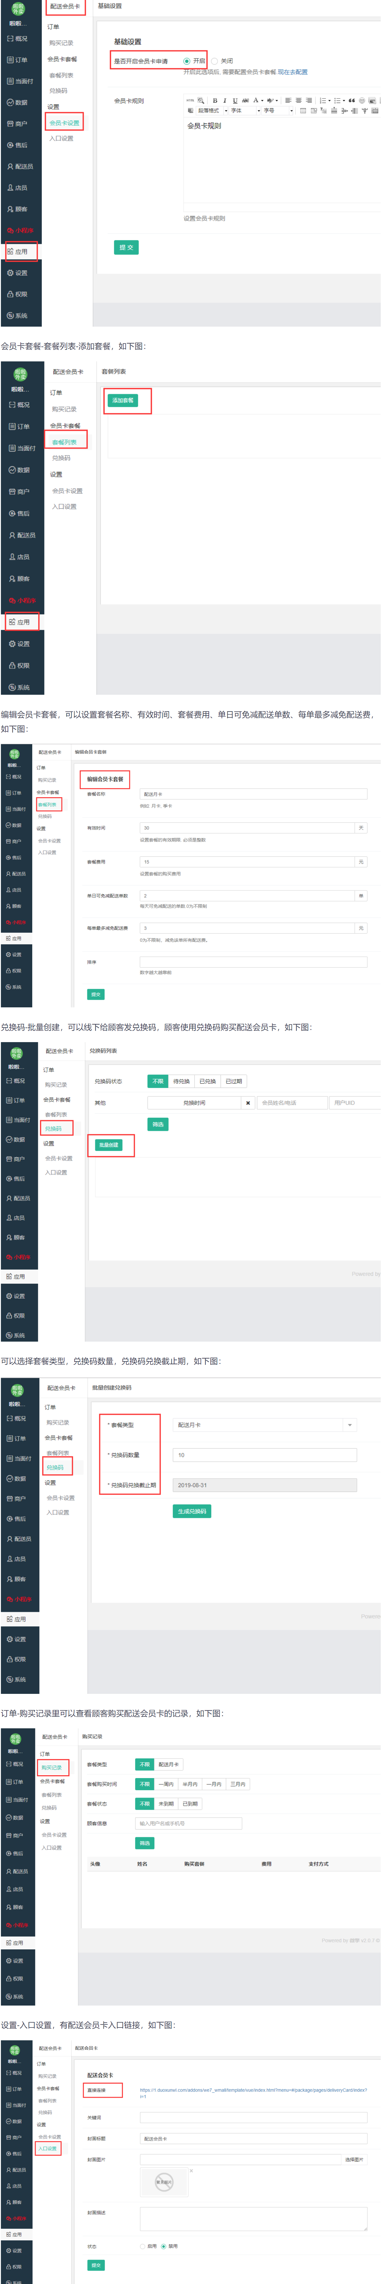The width and height of the screenshot is (385, 2284).
Task: Open 字号 dropdown in rule editor
Action: 278,111
